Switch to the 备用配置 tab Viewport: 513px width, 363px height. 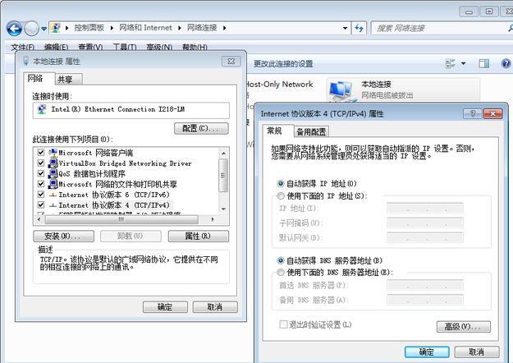tap(311, 131)
